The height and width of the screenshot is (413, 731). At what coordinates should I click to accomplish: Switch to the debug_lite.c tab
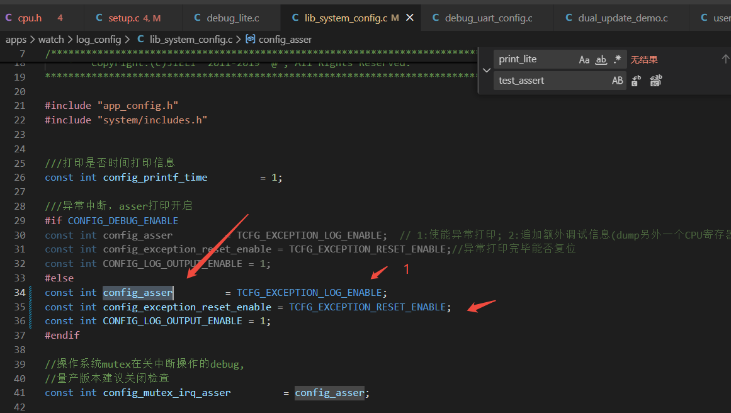tap(232, 18)
